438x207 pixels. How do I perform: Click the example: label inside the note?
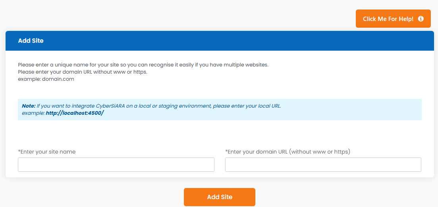point(33,113)
